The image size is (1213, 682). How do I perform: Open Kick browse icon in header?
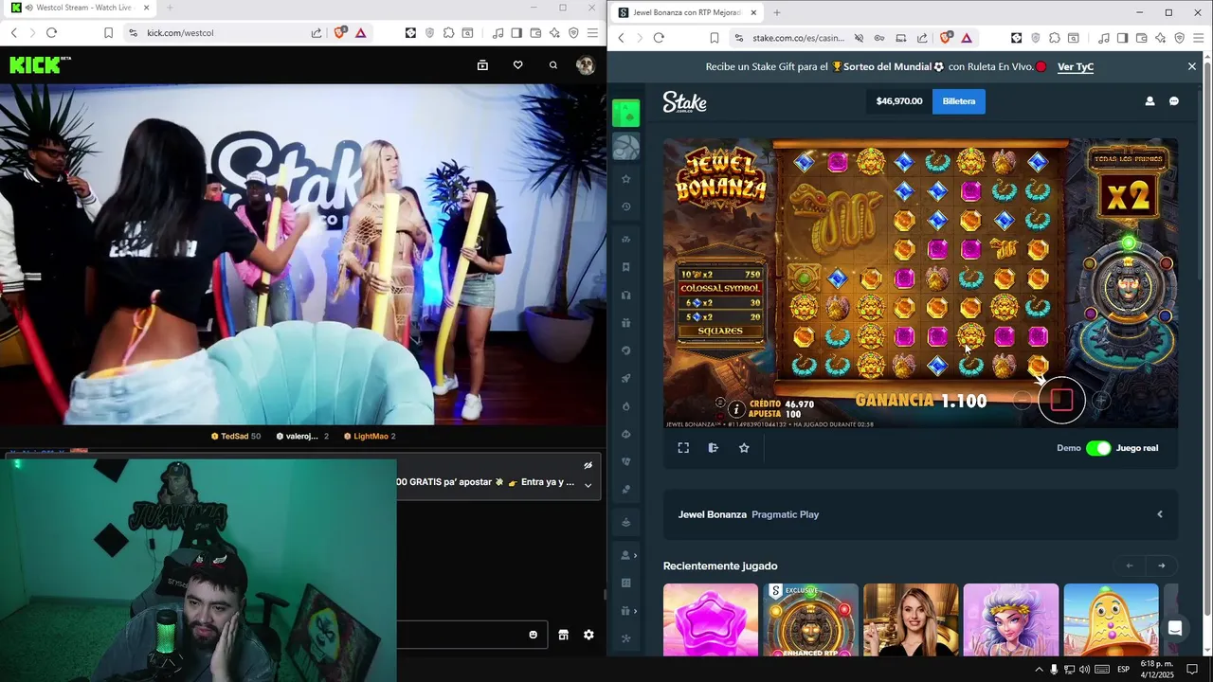pyautogui.click(x=482, y=65)
